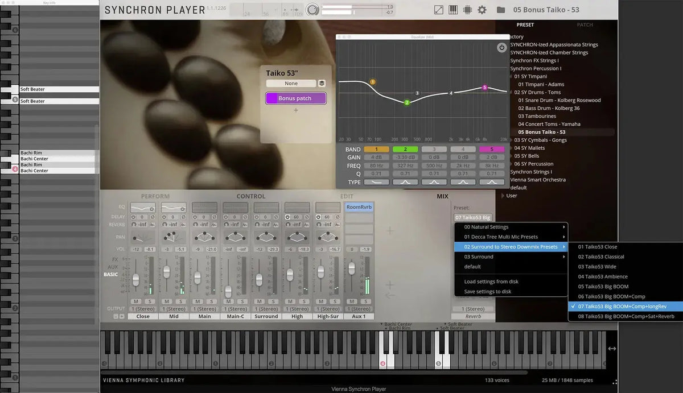683x393 pixels.
Task: Click the MIDI chip icon in the toolbar
Action: click(468, 10)
